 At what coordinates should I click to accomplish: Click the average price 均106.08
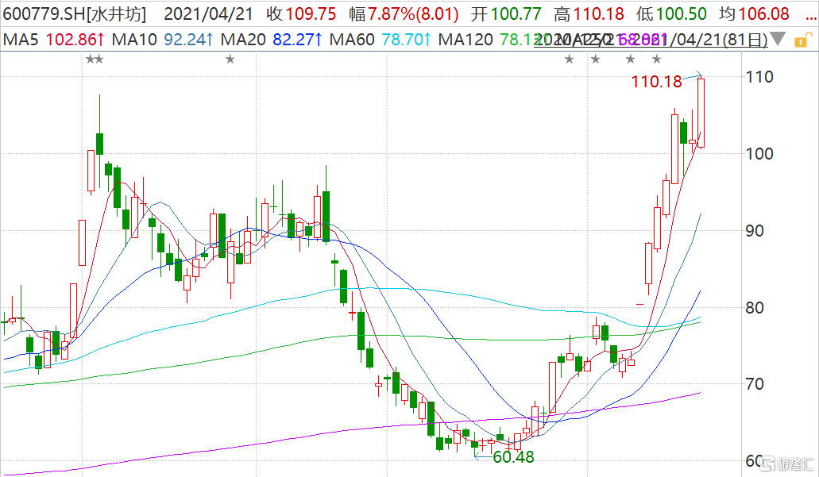754,13
